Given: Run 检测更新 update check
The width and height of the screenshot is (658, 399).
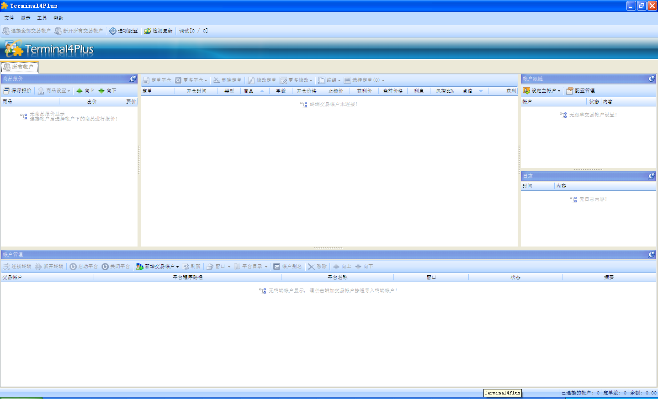Looking at the screenshot, I should pos(158,31).
